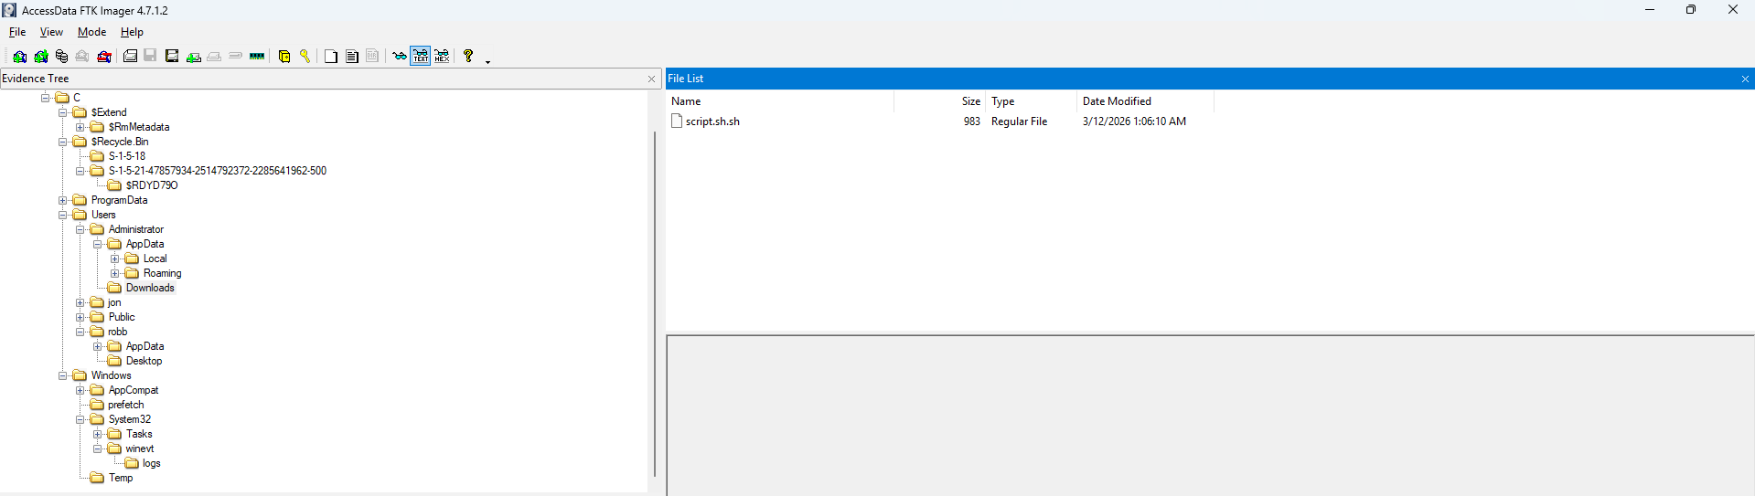Image resolution: width=1755 pixels, height=496 pixels.
Task: Click the Remove All Evidence Items icon
Action: [104, 57]
